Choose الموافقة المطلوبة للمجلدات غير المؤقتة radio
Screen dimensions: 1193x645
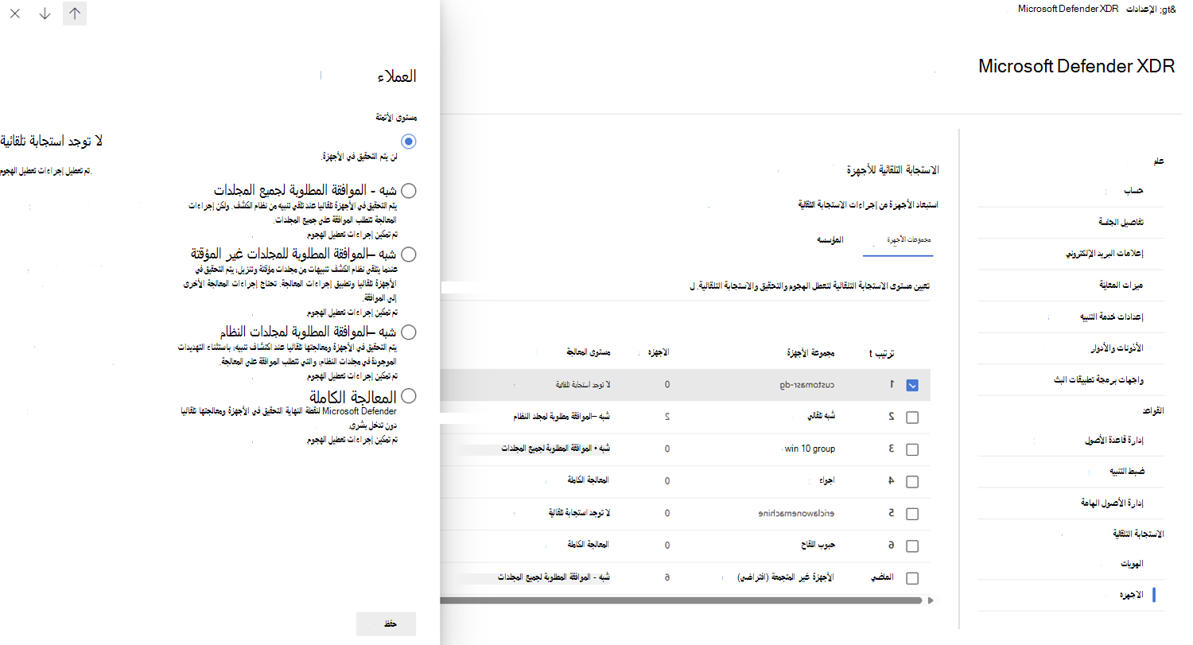pos(409,255)
